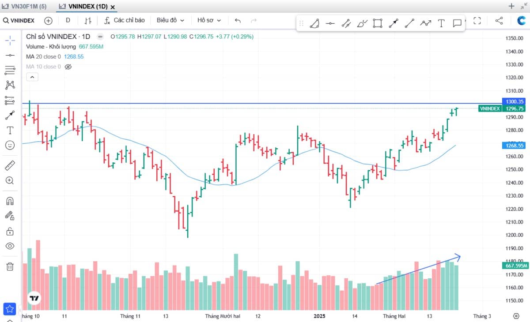The image size is (530, 322).
Task: Open the favorites star button at bottom left
Action: (x=10, y=309)
